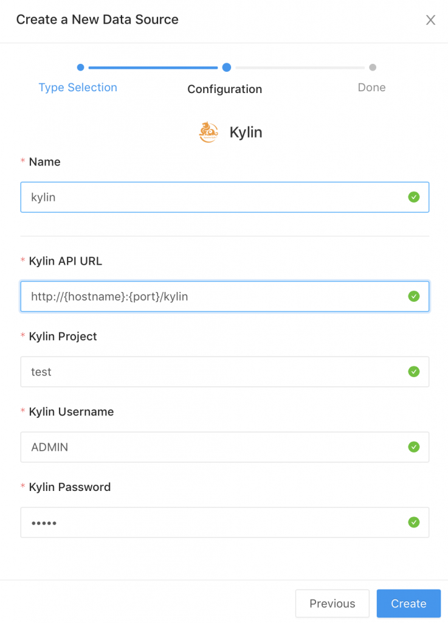Click the green checkmark in Kylin Password field

414,523
